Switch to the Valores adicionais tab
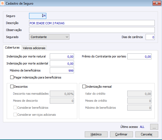The width and height of the screenshot is (162, 140). [x=34, y=48]
